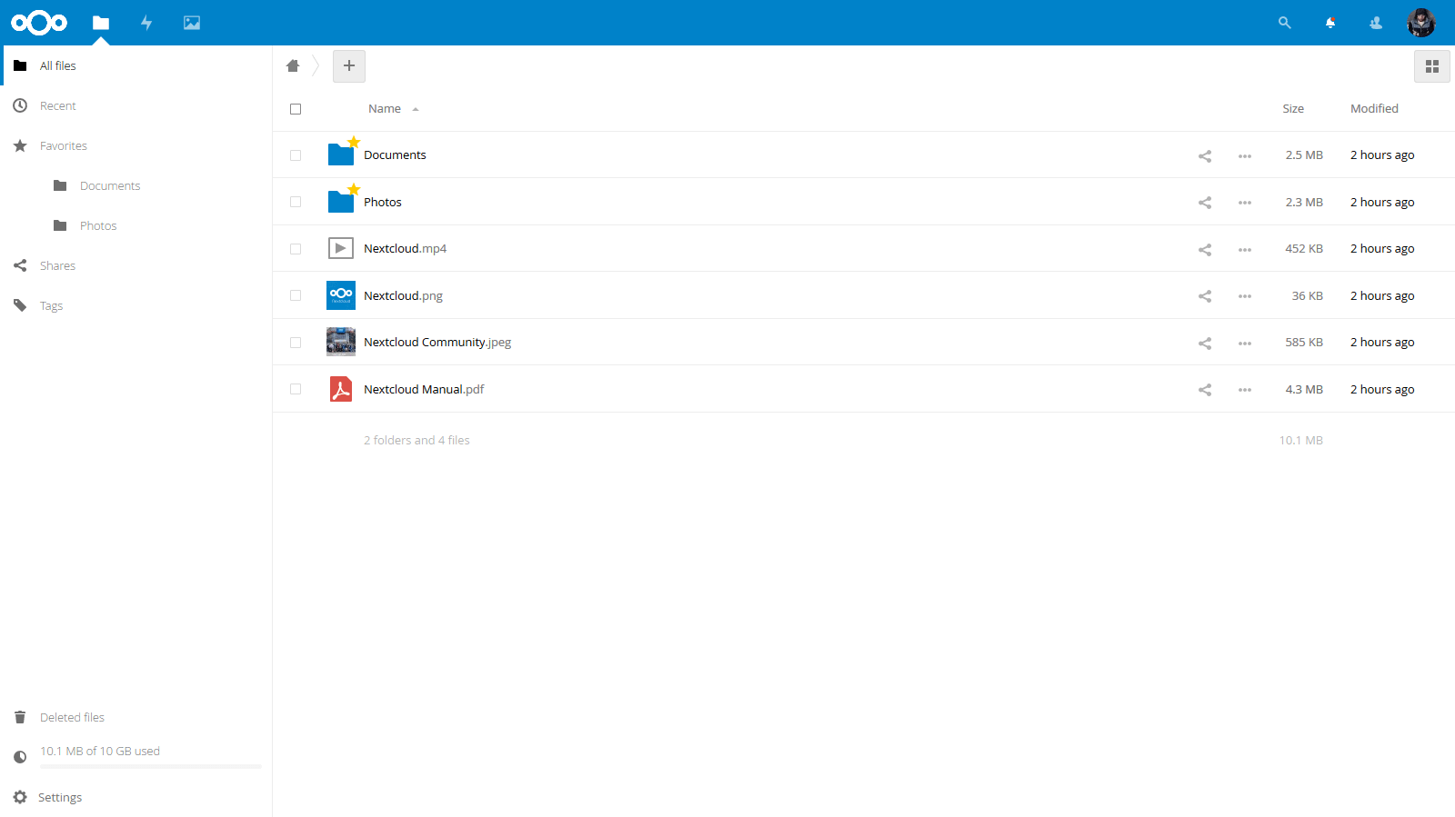Sort by Modified column header
1455x817 pixels.
tap(1374, 109)
